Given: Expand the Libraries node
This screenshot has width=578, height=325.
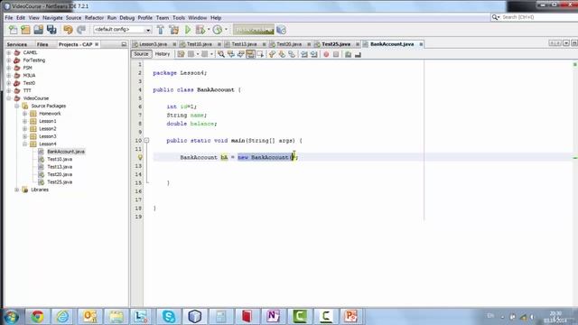Looking at the screenshot, I should tap(17, 190).
